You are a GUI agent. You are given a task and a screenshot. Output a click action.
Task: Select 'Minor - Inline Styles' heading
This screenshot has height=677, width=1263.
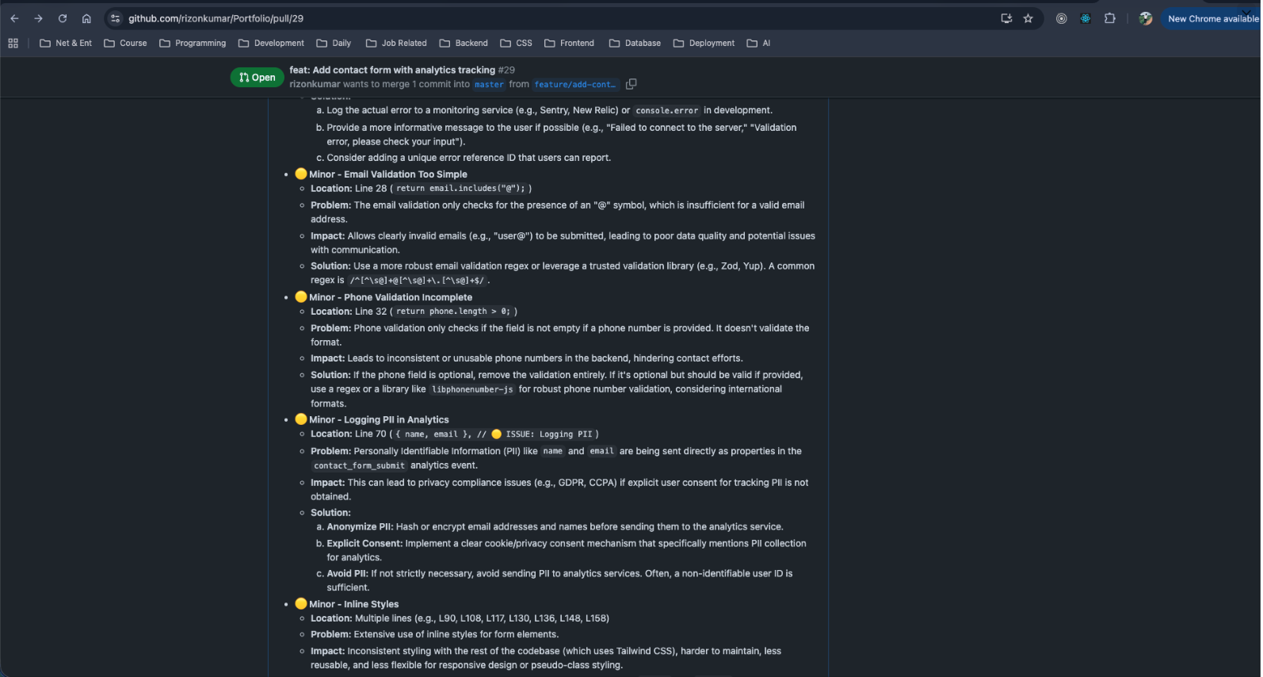point(353,604)
